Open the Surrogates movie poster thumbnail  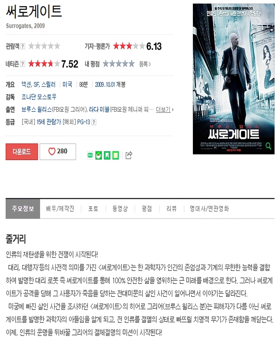pyautogui.click(x=234, y=79)
